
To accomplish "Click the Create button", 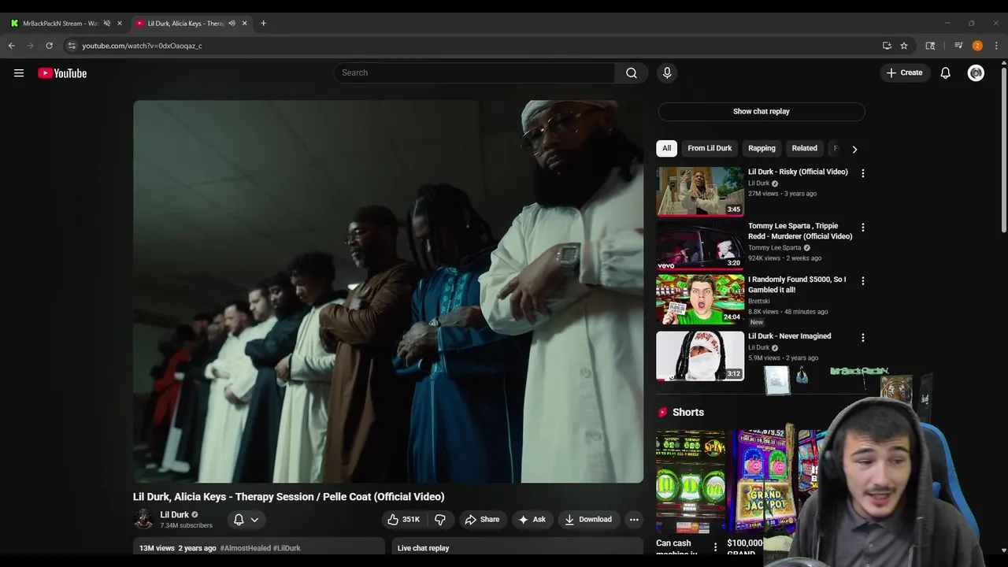I will click(904, 72).
